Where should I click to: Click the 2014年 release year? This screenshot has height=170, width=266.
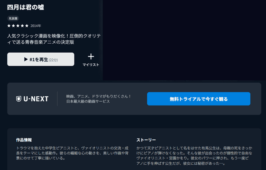tap(36, 26)
